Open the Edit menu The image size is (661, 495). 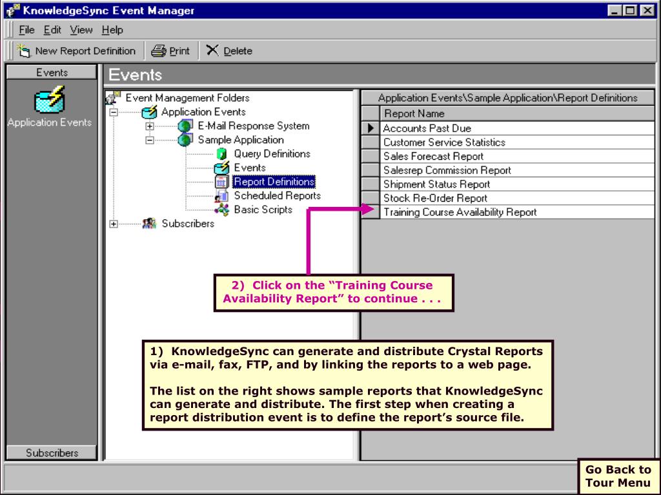(x=52, y=30)
